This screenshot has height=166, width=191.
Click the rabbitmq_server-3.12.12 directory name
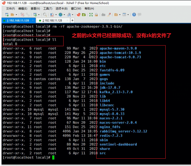coord(123,131)
